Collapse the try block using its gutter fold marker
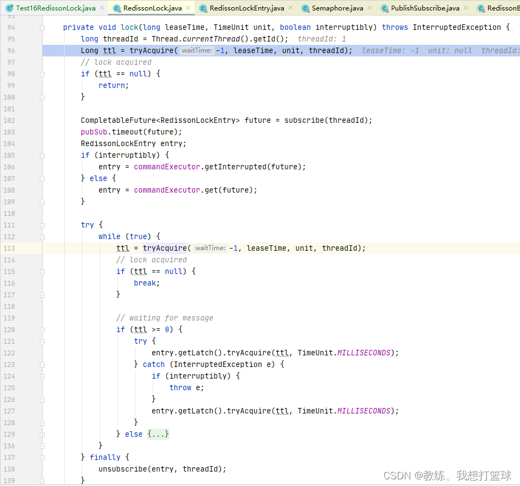Image resolution: width=520 pixels, height=486 pixels. pos(42,225)
